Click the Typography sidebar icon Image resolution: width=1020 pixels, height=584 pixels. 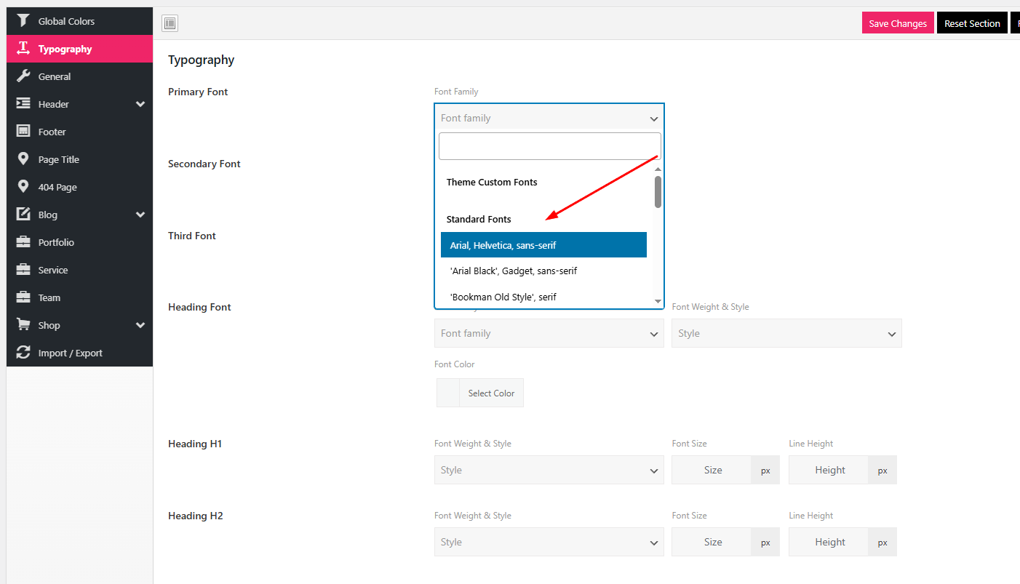point(23,49)
